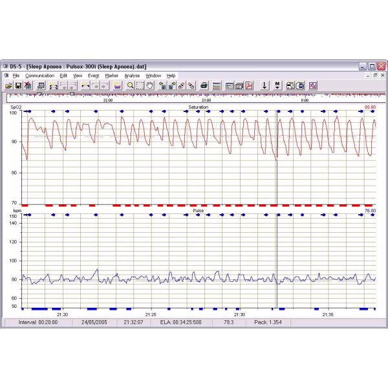
Task: Click the overview timeline near 22:00
Action: (107, 100)
